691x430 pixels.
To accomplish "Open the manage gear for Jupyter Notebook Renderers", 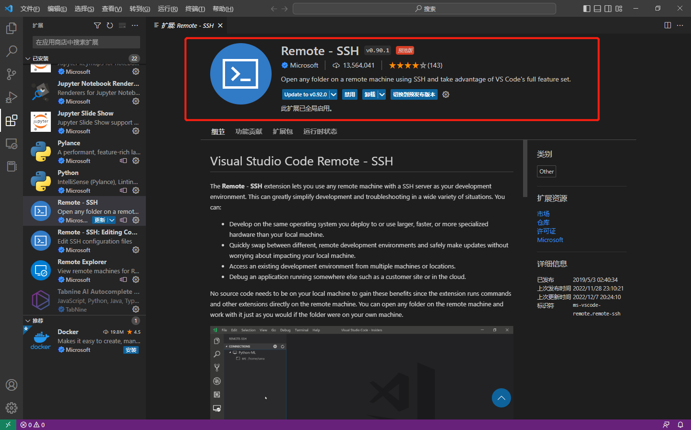I will [136, 101].
